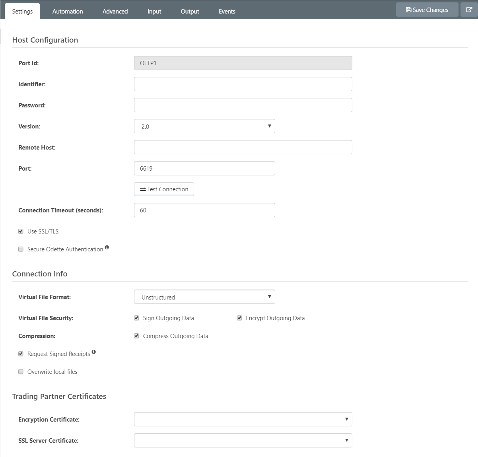Open the Automation tab
Image resolution: width=478 pixels, height=457 pixels.
coord(68,12)
